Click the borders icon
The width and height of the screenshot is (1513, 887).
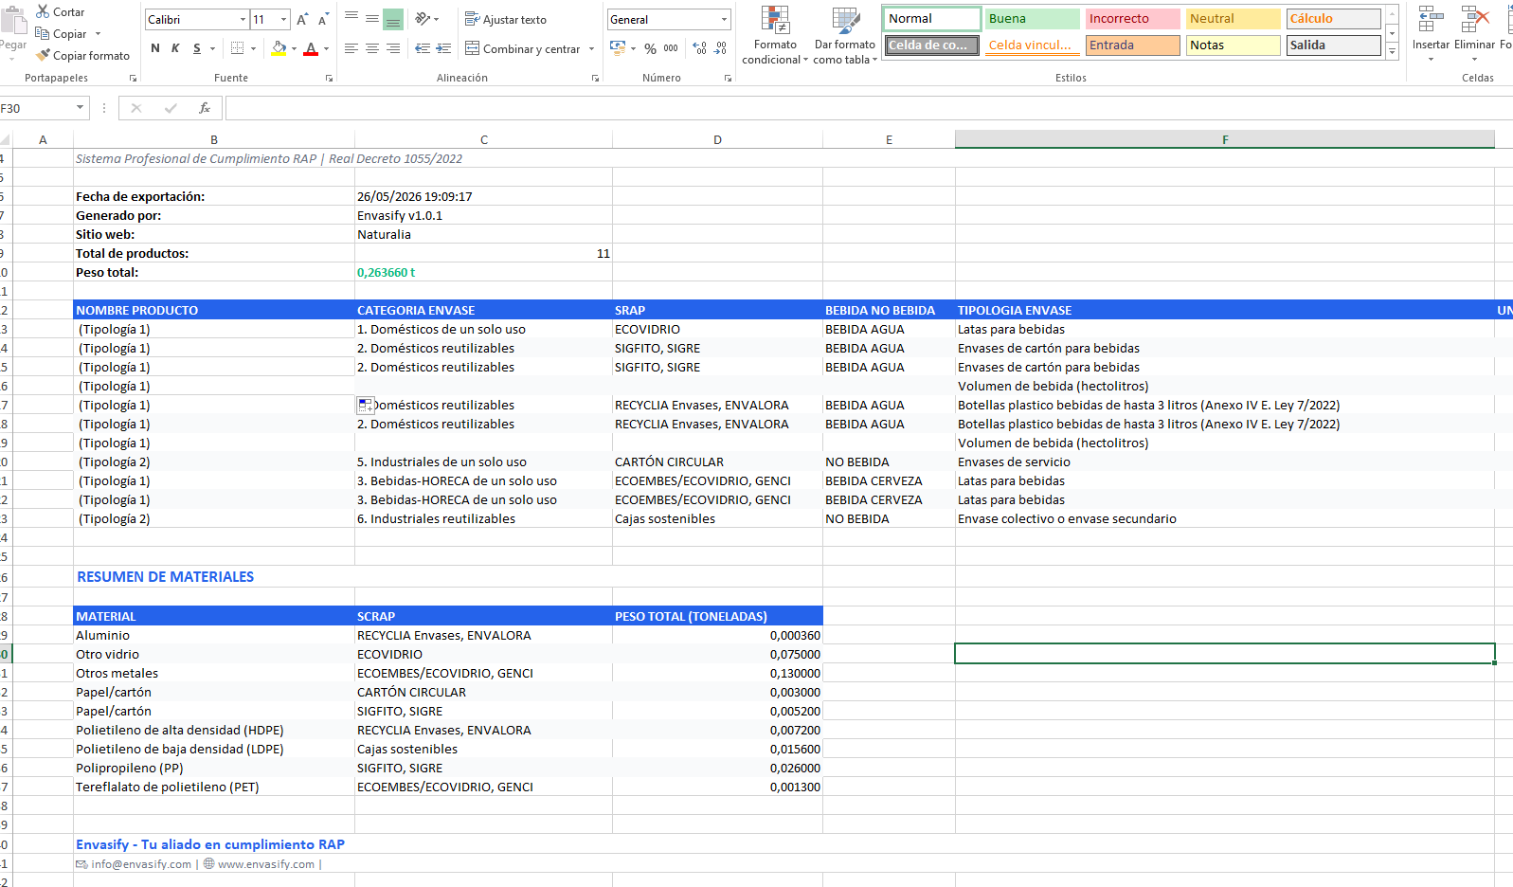pyautogui.click(x=238, y=48)
